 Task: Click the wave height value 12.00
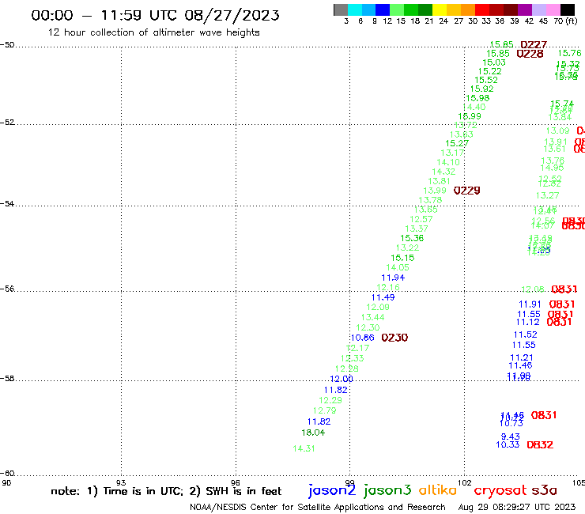click(x=342, y=379)
